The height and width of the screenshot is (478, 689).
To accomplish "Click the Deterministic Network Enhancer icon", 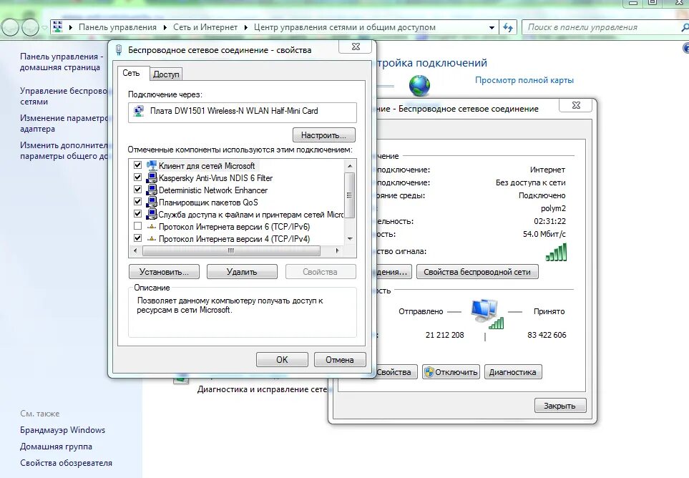I will click(x=152, y=190).
